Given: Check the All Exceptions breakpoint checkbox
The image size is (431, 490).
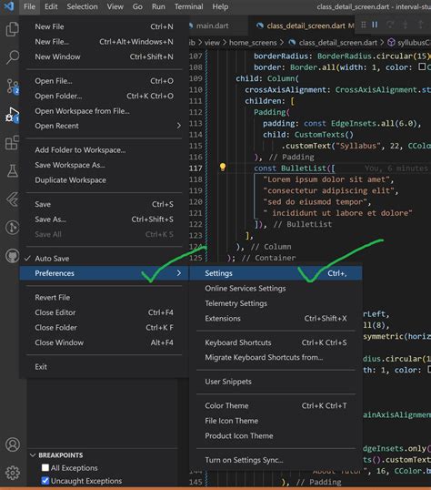Looking at the screenshot, I should click(x=45, y=467).
